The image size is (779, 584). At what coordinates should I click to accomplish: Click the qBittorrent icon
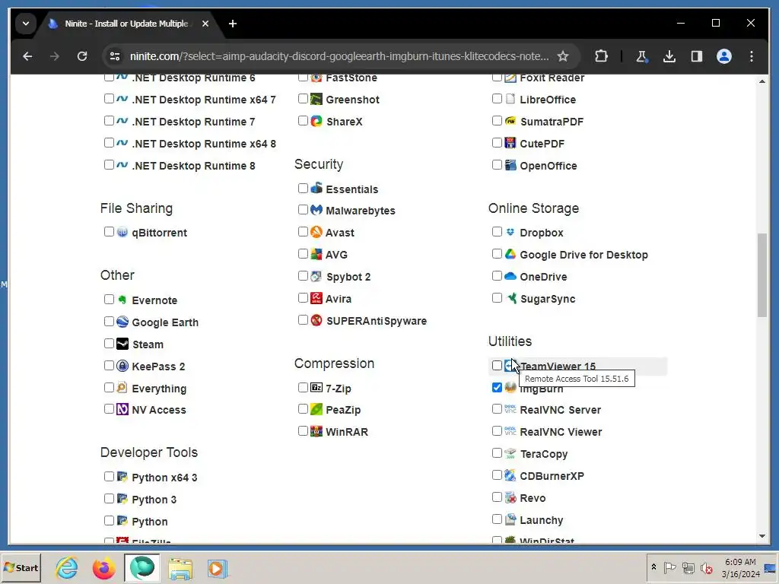pyautogui.click(x=122, y=232)
